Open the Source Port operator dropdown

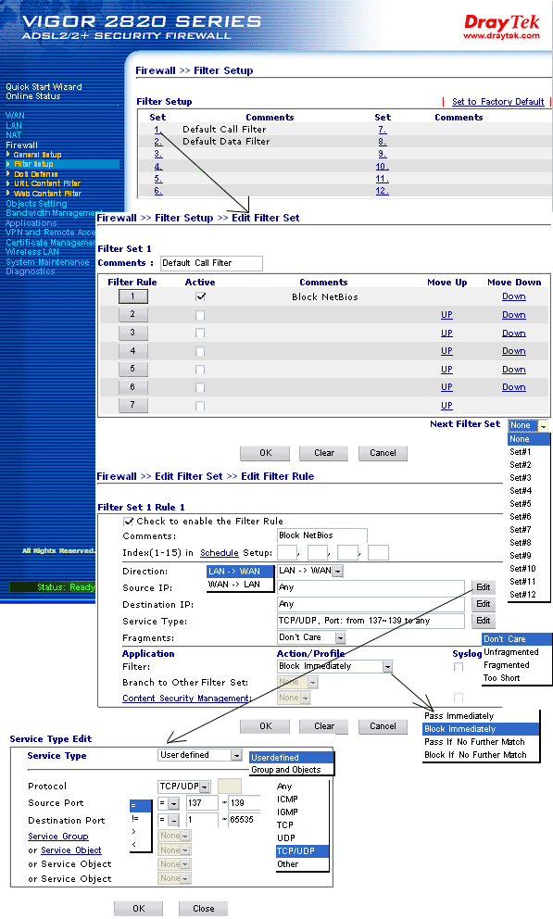click(x=169, y=803)
